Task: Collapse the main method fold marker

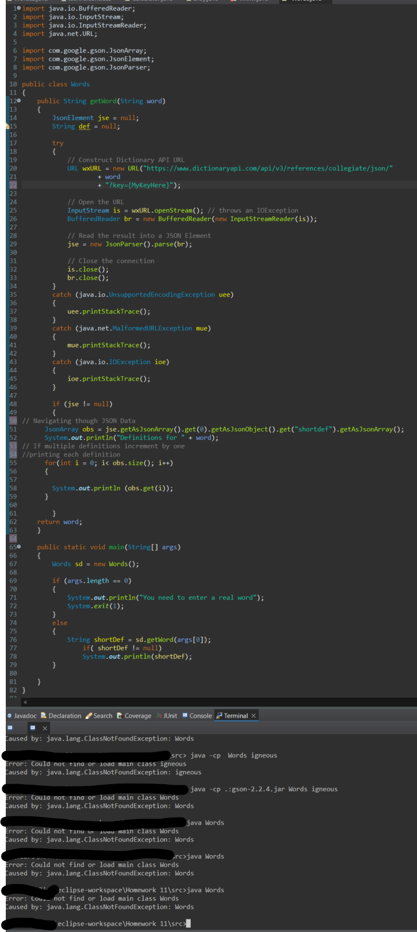Action: click(x=19, y=546)
